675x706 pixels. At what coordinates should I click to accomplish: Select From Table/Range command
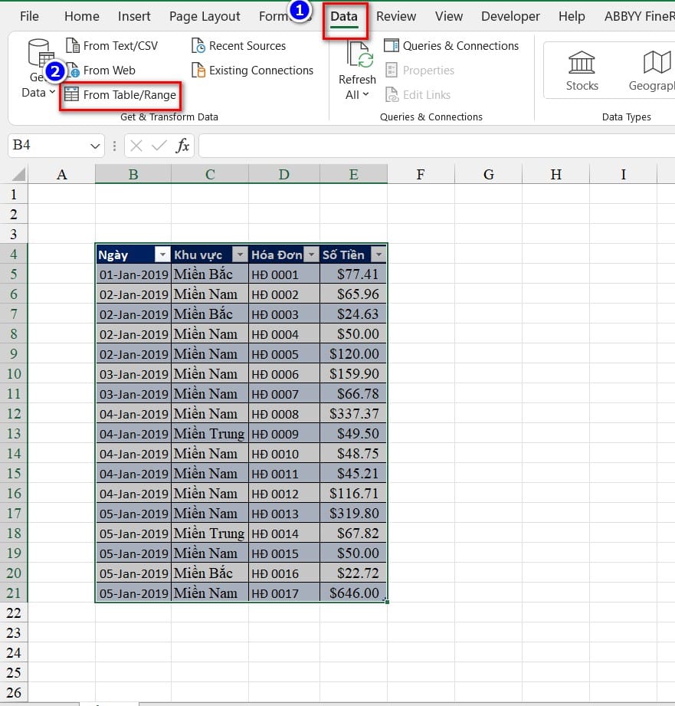point(120,95)
